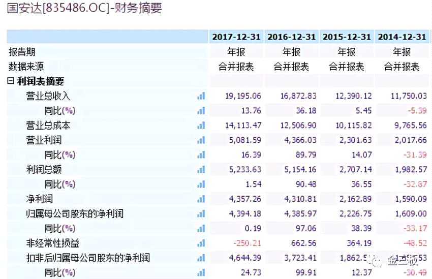Screen dimensions: 432x279
Task: Open chart icon for 营业利润 row
Action: coord(201,140)
